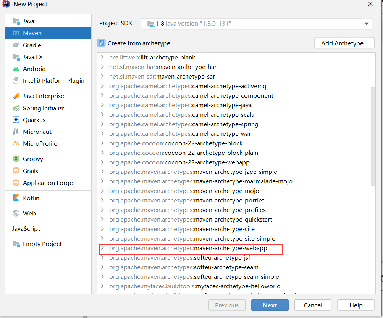
Task: Click the Previous button
Action: [x=227, y=305]
